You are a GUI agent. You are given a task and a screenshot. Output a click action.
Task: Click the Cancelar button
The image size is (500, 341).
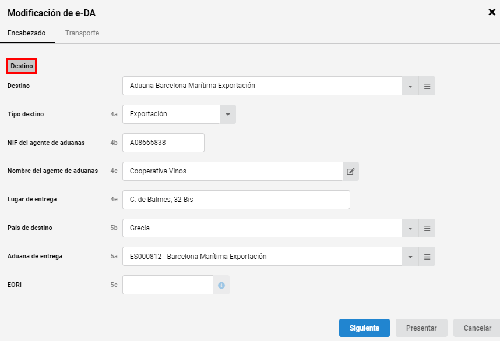[477, 328]
